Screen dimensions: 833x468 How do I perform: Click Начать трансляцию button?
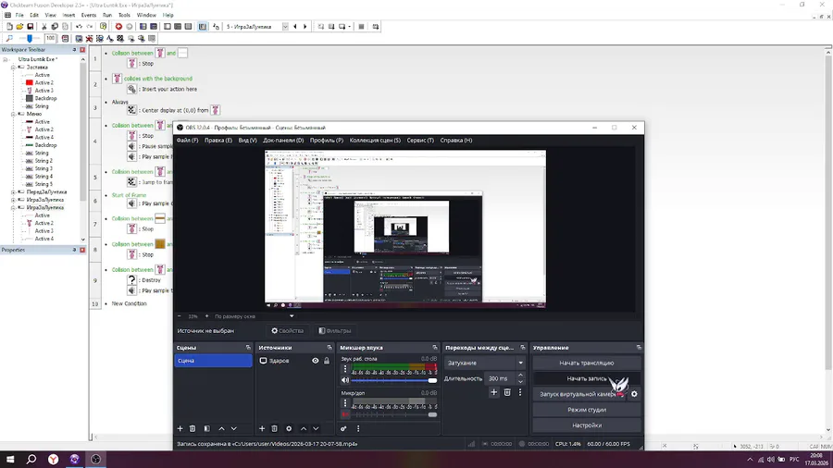point(587,363)
